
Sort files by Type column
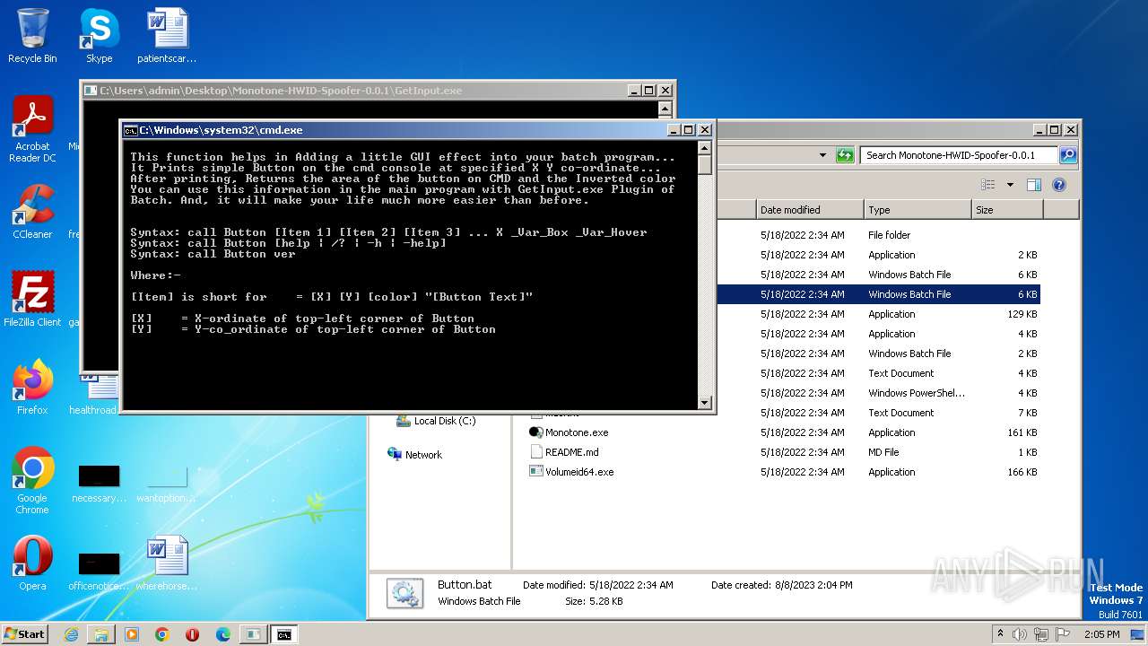pyautogui.click(x=918, y=210)
